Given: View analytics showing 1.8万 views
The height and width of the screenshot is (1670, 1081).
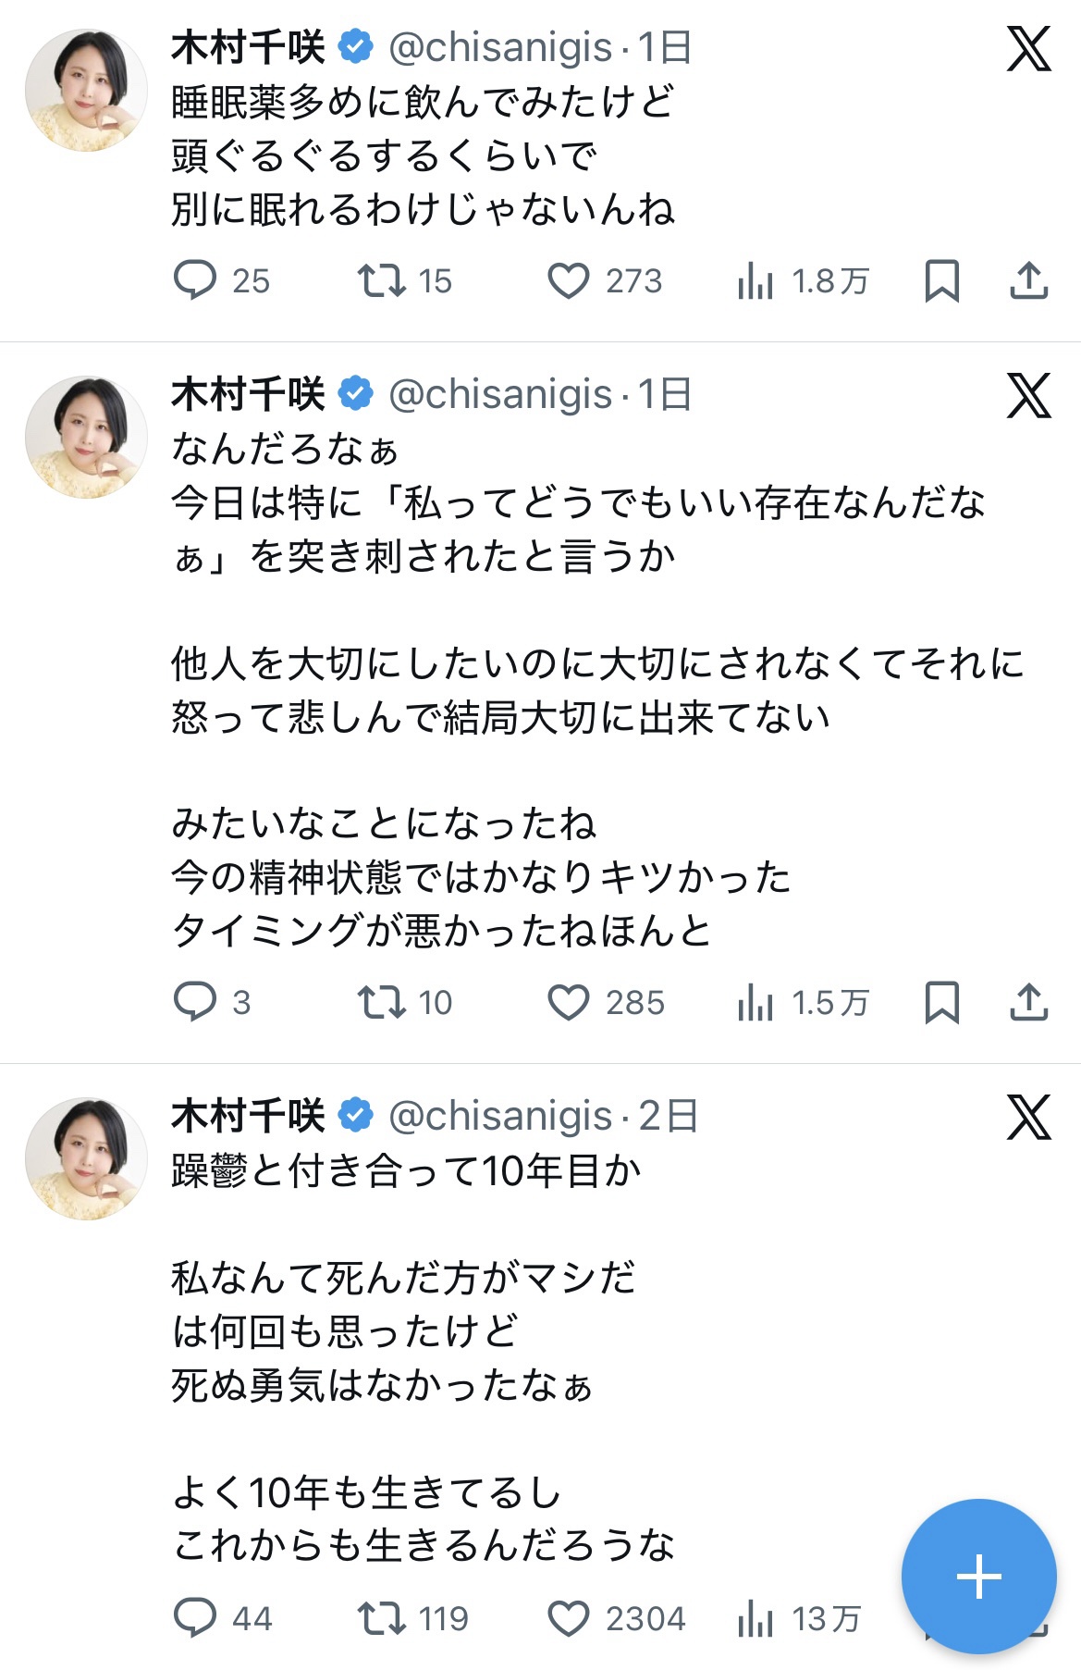Looking at the screenshot, I should [755, 280].
